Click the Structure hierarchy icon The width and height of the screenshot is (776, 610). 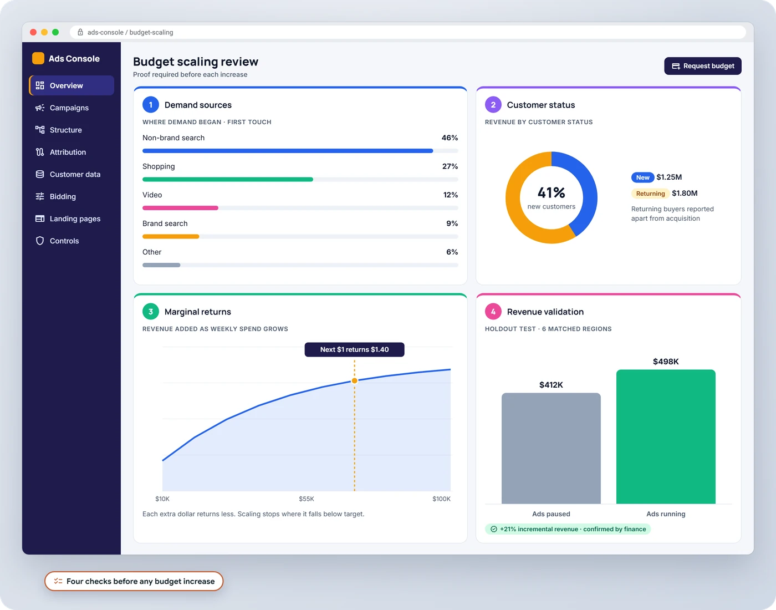pyautogui.click(x=40, y=130)
